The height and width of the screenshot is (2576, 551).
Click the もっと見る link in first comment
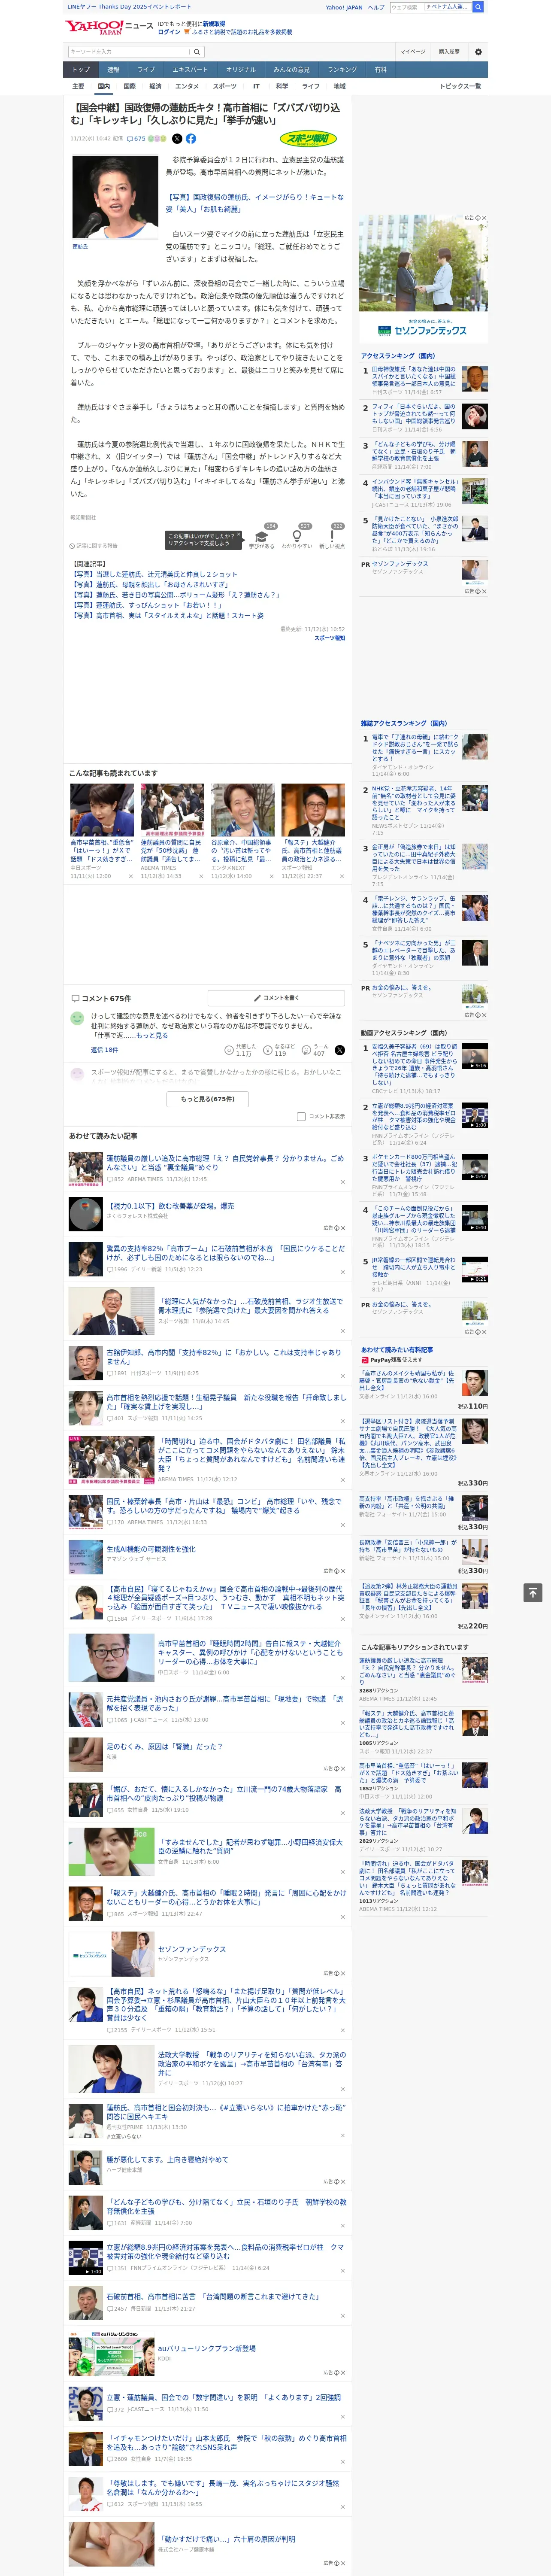pyautogui.click(x=151, y=1036)
